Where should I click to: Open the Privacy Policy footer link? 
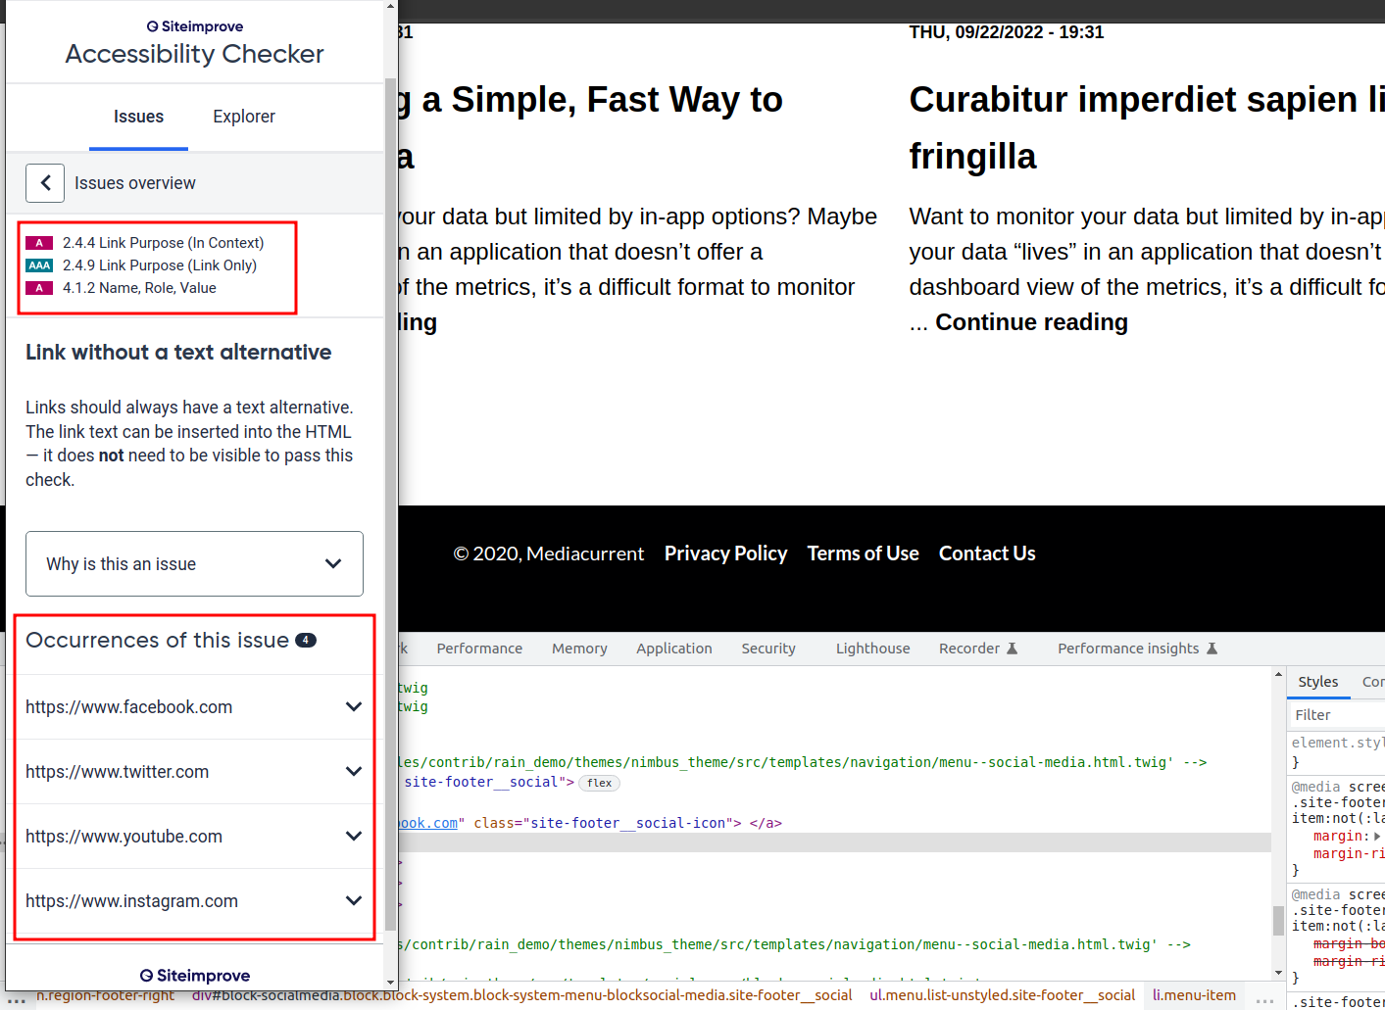[x=725, y=553]
